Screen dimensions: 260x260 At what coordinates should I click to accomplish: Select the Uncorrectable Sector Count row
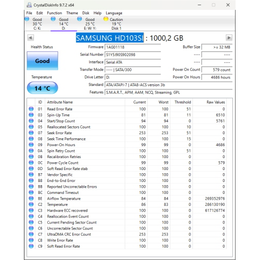(x=127, y=228)
